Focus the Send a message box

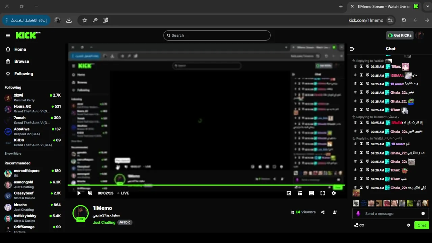click(390, 214)
